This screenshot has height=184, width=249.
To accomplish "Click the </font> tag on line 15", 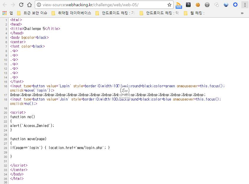I will [x=17, y=81].
